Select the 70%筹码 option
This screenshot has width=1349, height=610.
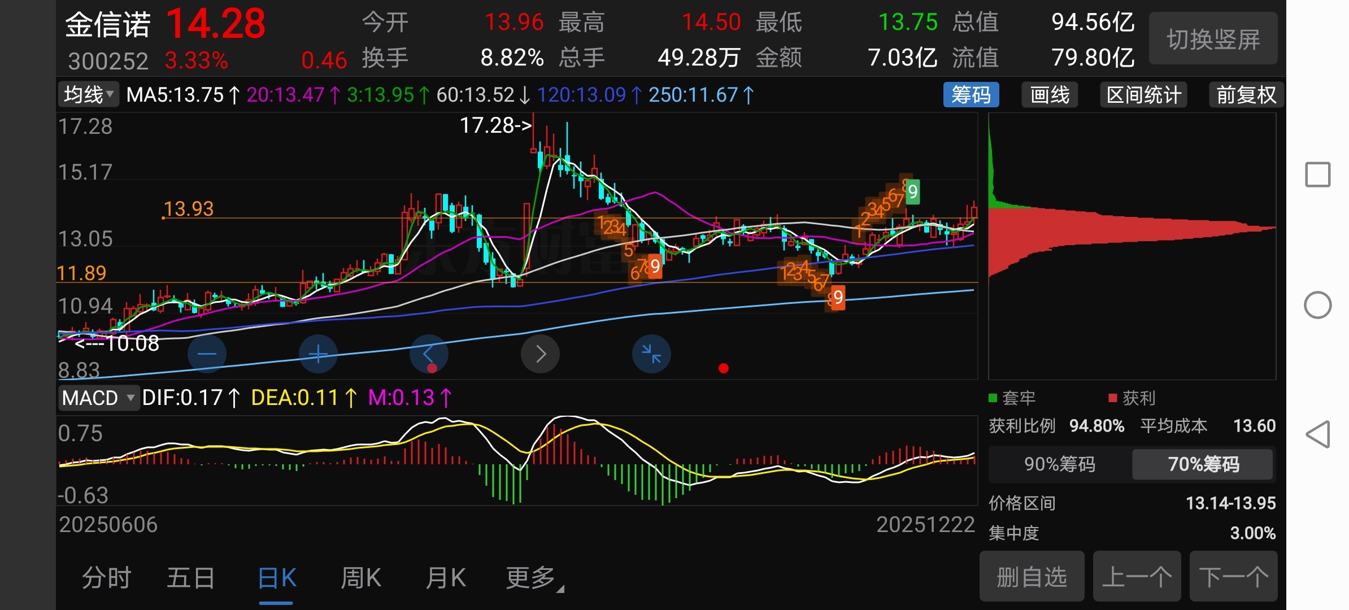[x=1203, y=464]
